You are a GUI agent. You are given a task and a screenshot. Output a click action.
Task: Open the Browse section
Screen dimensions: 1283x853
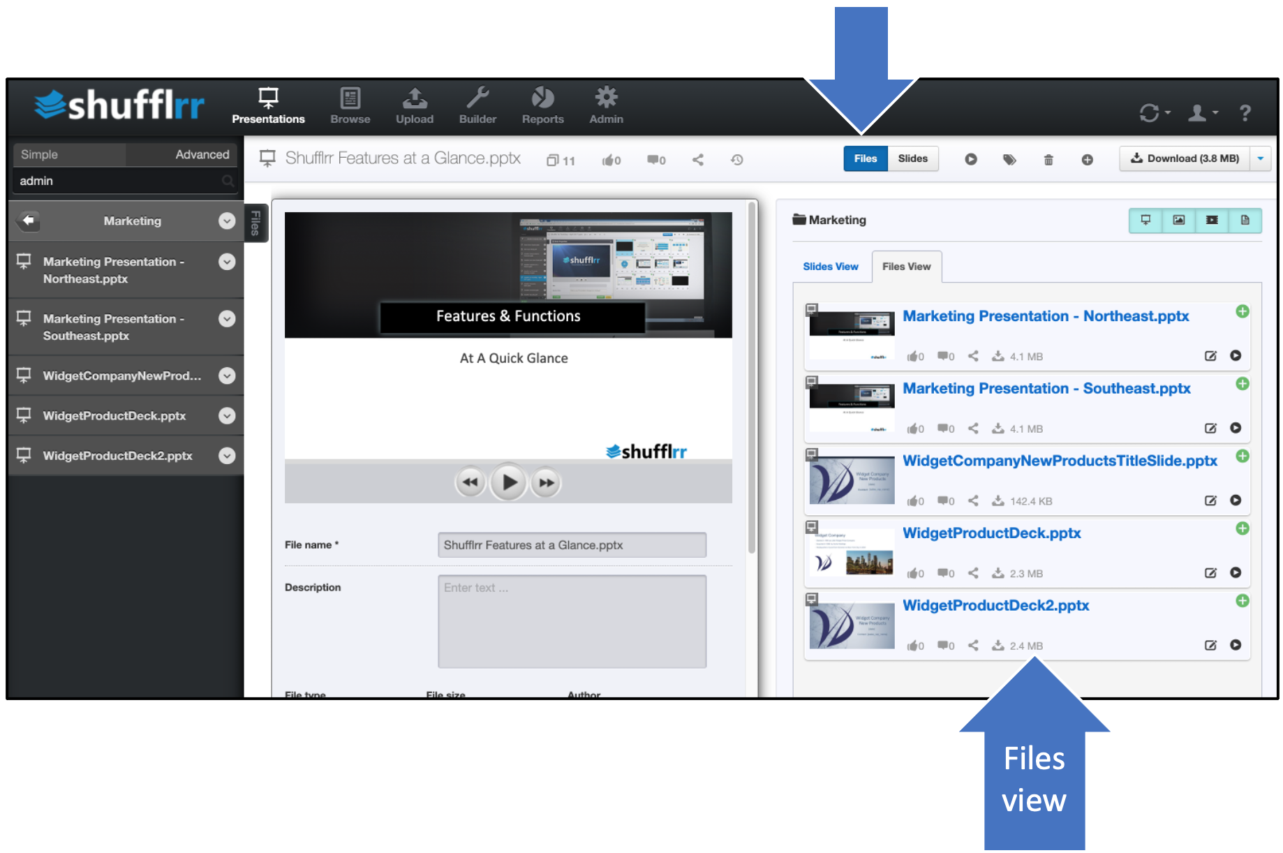coord(350,106)
